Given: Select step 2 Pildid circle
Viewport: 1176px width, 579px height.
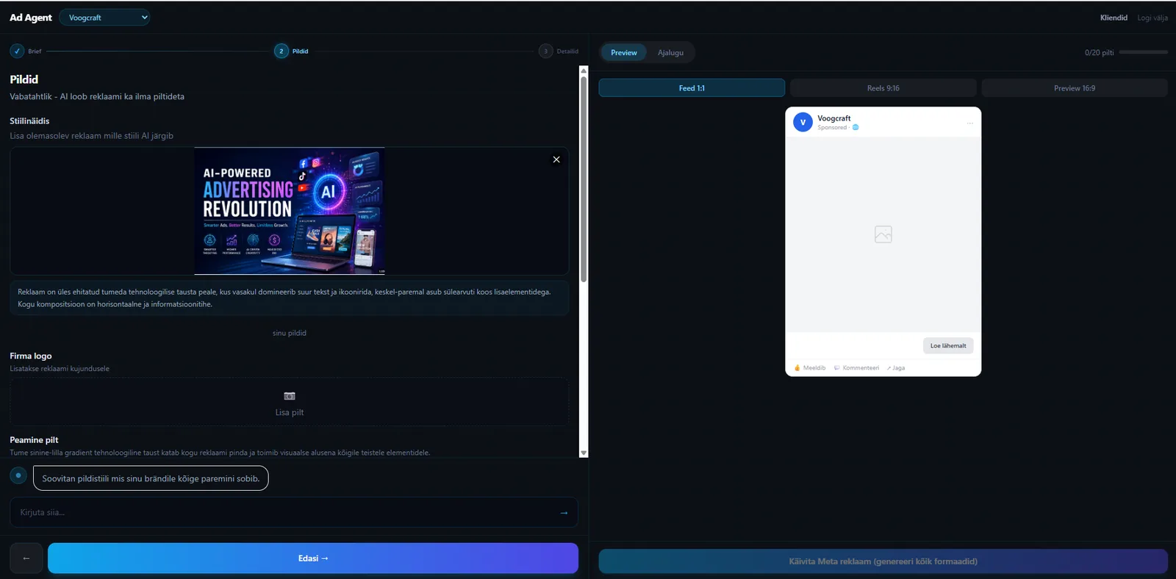Looking at the screenshot, I should 281,51.
